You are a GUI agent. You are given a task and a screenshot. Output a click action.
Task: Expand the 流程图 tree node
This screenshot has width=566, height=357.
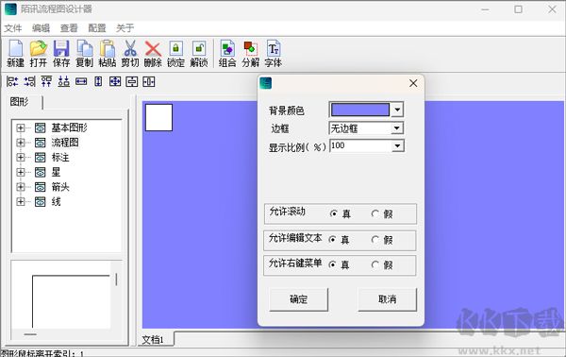click(21, 143)
